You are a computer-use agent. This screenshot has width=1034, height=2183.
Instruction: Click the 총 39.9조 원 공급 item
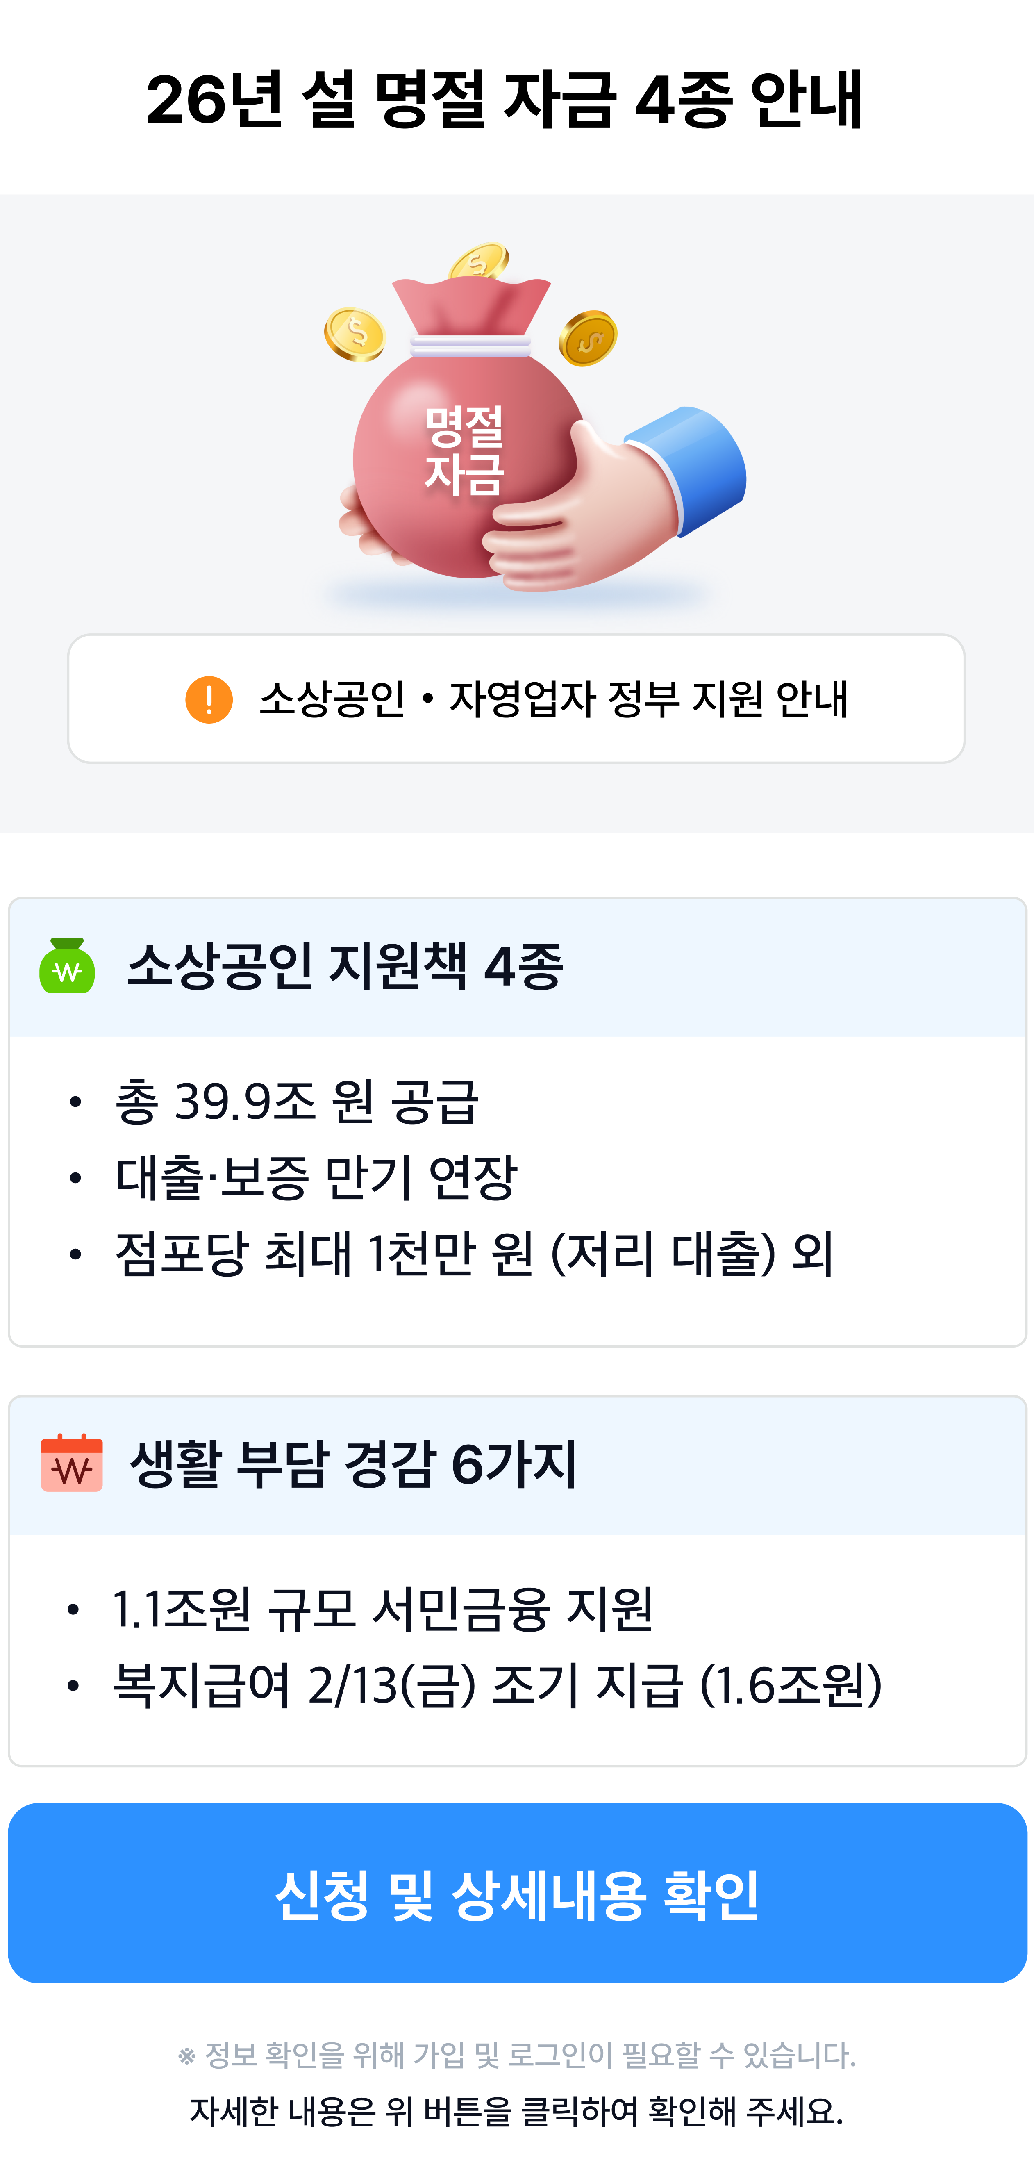point(296,1102)
